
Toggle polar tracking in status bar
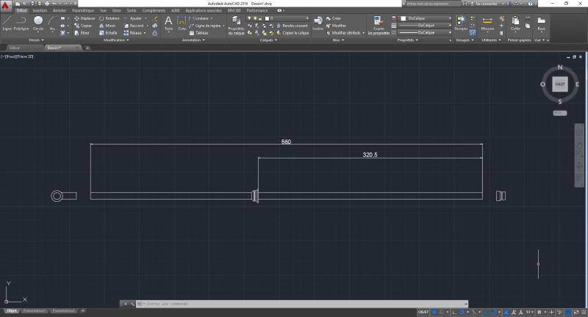(x=462, y=312)
